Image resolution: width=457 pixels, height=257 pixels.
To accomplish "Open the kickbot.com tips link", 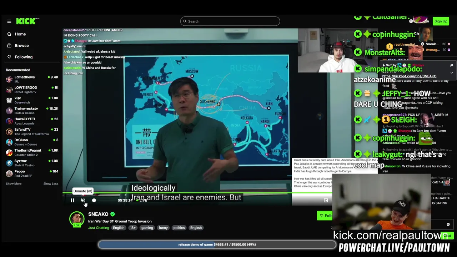I will click(x=409, y=76).
